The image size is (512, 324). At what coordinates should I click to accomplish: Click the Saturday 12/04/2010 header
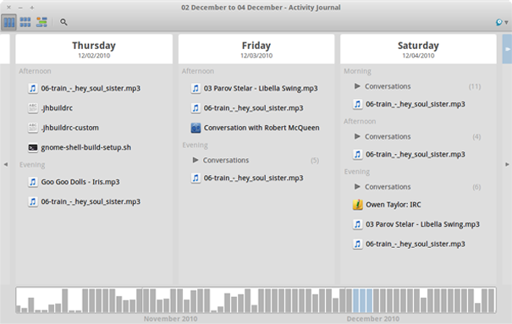point(418,49)
